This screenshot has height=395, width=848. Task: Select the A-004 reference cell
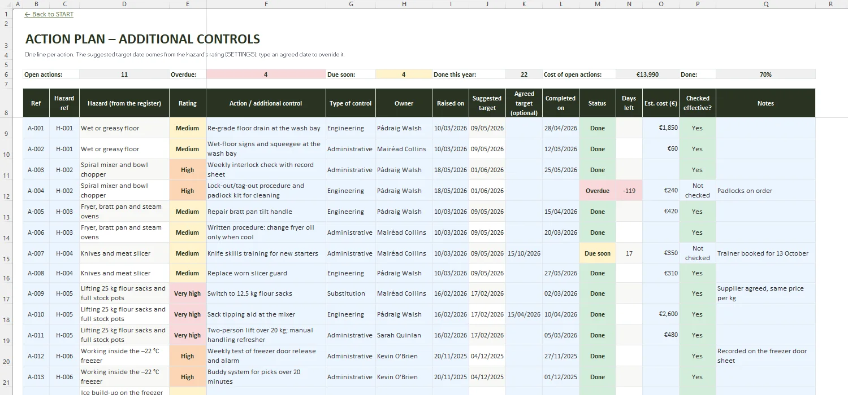[x=36, y=191]
